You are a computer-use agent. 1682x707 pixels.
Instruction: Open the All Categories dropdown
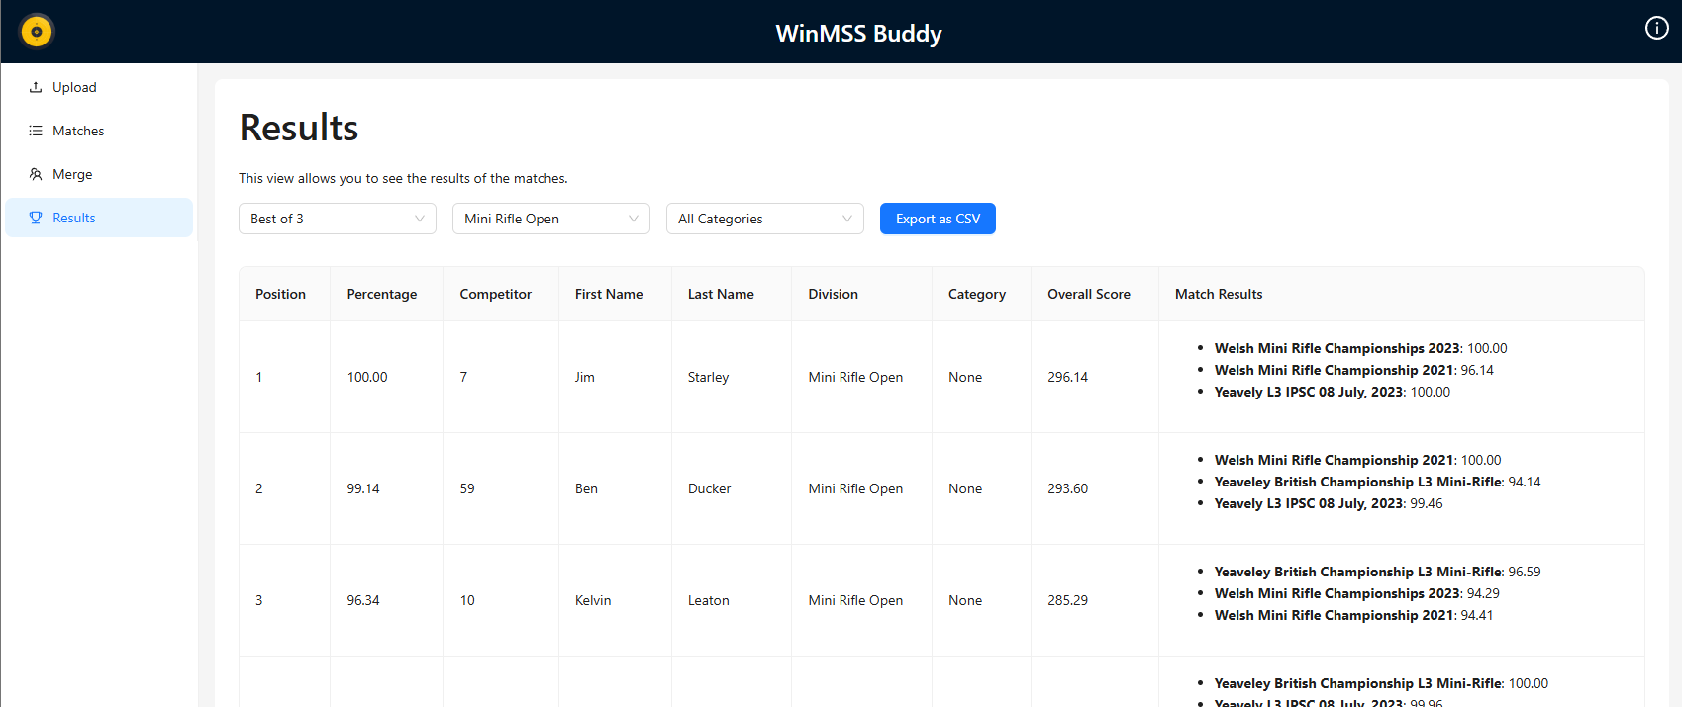coord(764,219)
